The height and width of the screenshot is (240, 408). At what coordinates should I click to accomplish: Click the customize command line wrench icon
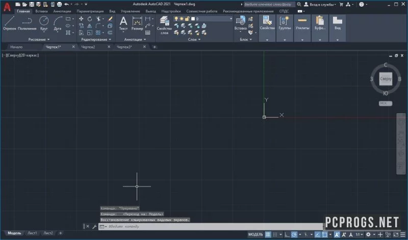pyautogui.click(x=94, y=226)
